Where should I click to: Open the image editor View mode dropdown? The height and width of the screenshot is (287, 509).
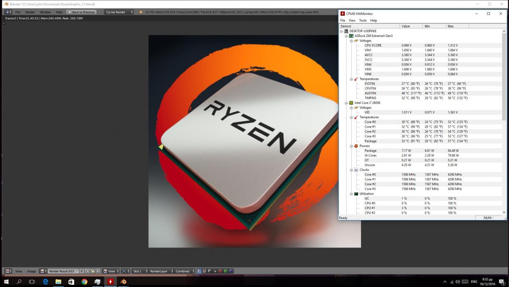111,271
